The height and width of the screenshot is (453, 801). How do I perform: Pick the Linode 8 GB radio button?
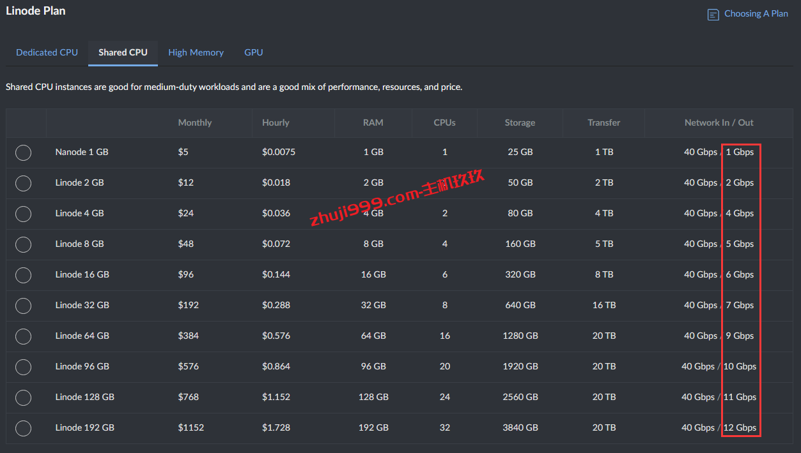pyautogui.click(x=23, y=244)
